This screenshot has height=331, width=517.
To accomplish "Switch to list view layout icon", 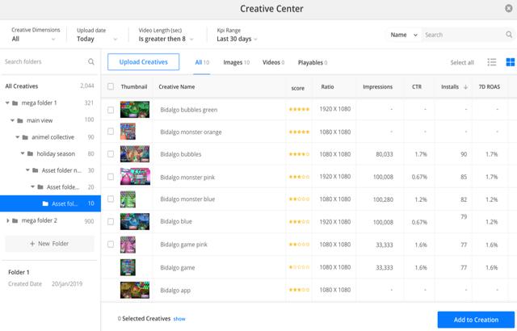I will pos(492,62).
